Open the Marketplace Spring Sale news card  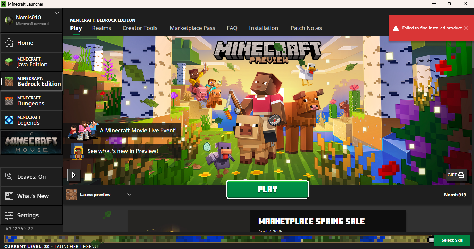coord(267,221)
